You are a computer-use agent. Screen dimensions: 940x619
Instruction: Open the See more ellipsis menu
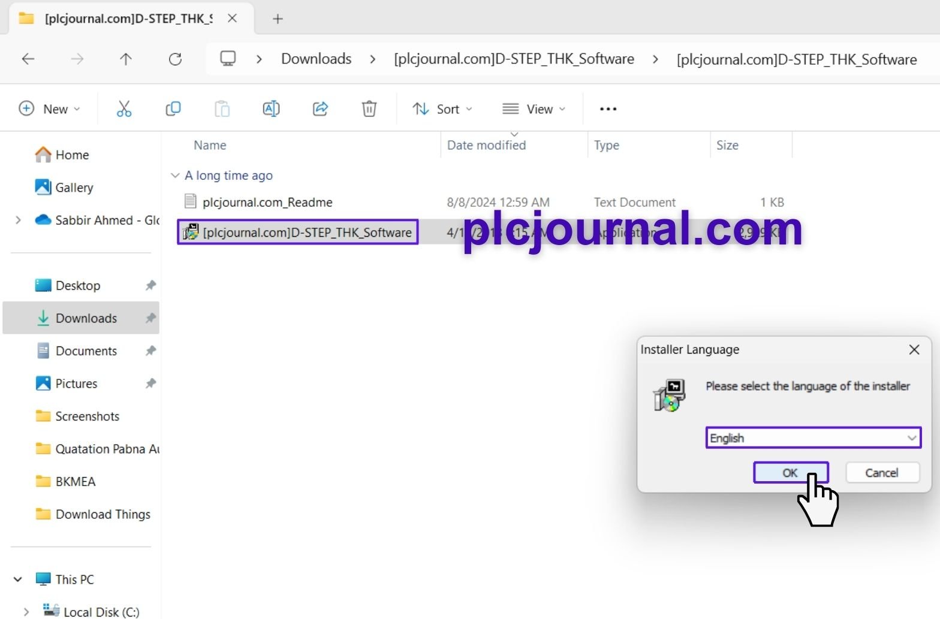pos(608,109)
